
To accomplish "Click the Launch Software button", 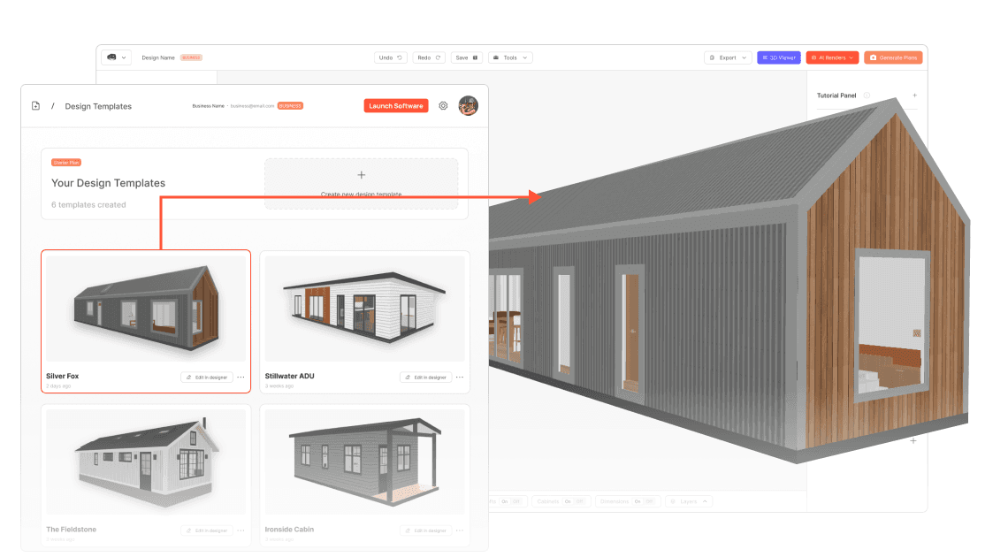I will click(x=395, y=105).
